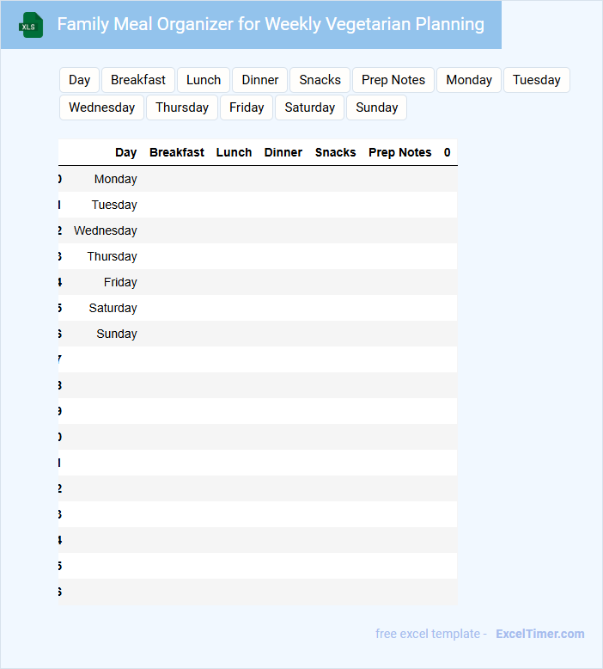Click the Tuesday table cell
Screen dimensions: 603x669
(114, 205)
